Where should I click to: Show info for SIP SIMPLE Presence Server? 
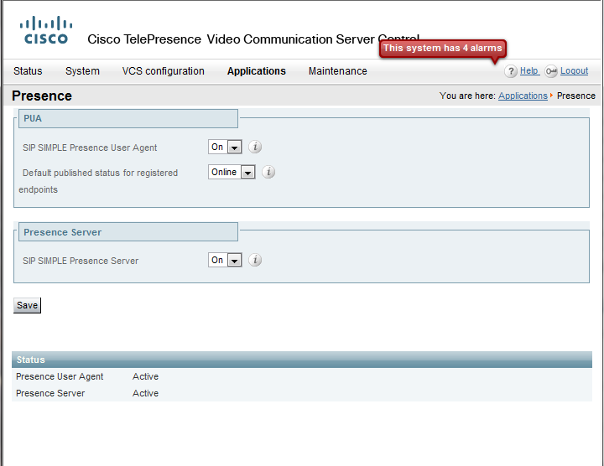(255, 260)
